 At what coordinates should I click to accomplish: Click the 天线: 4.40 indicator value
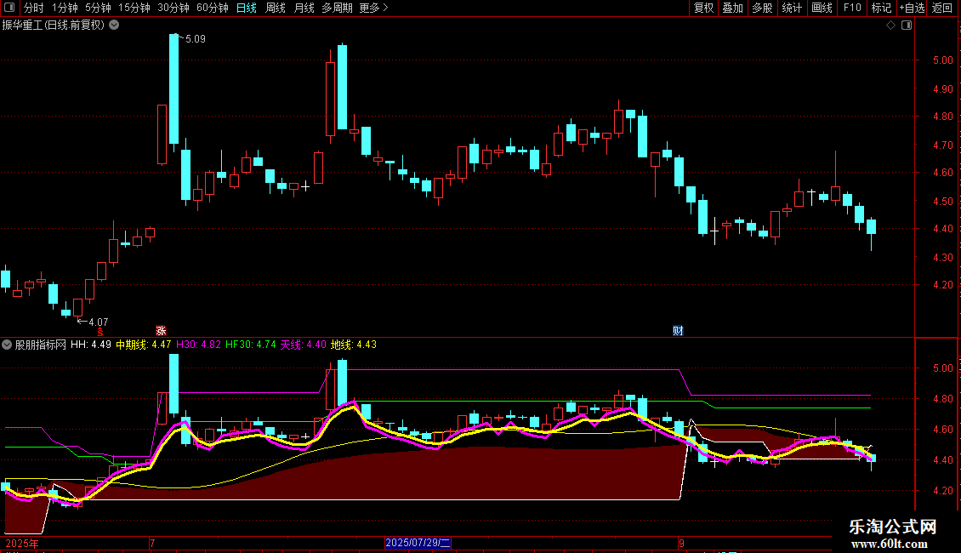[304, 345]
